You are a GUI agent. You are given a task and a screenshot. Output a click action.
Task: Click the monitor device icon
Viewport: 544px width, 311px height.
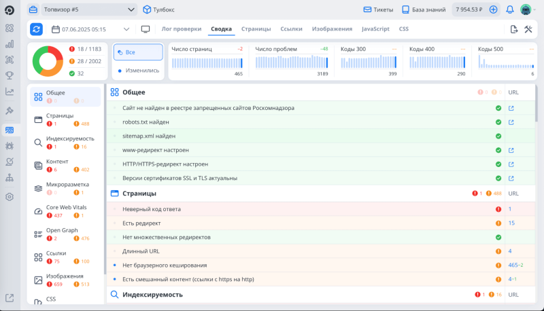[x=145, y=29]
